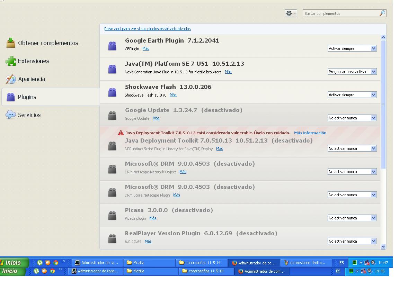Click 'Más' link for Next Generation Java Plug-in
The image size is (399, 299).
(x=228, y=72)
